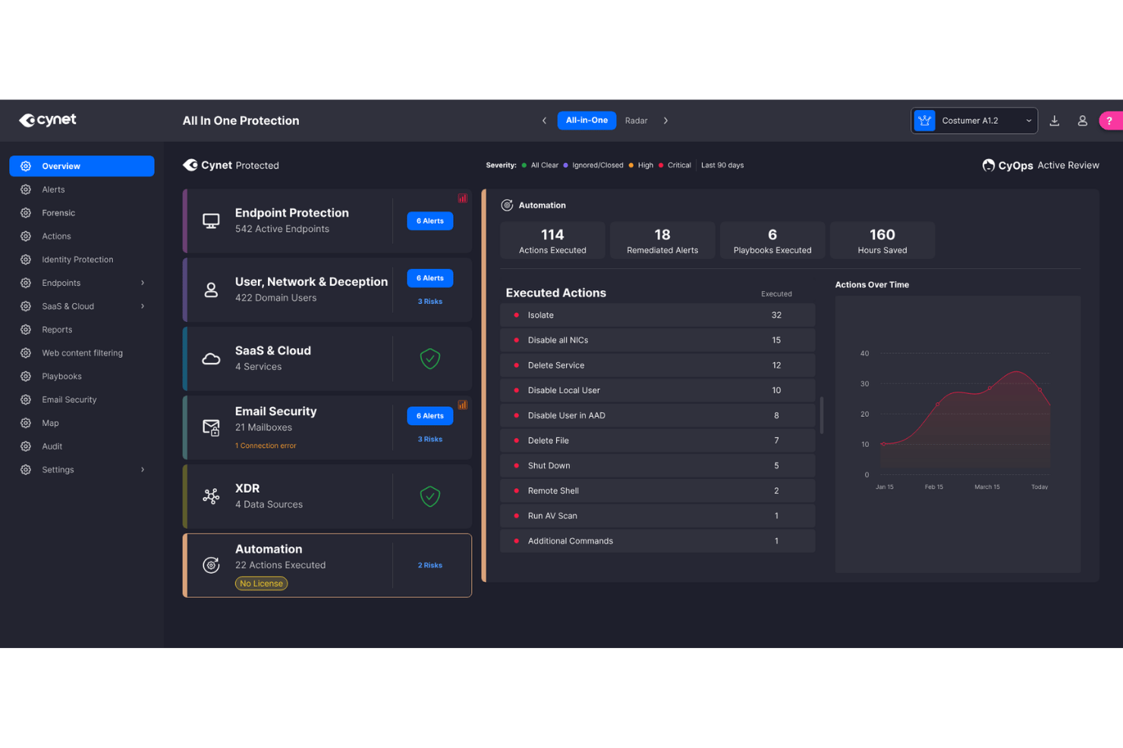
Task: Open Web content filtering in sidebar
Action: (x=82, y=353)
